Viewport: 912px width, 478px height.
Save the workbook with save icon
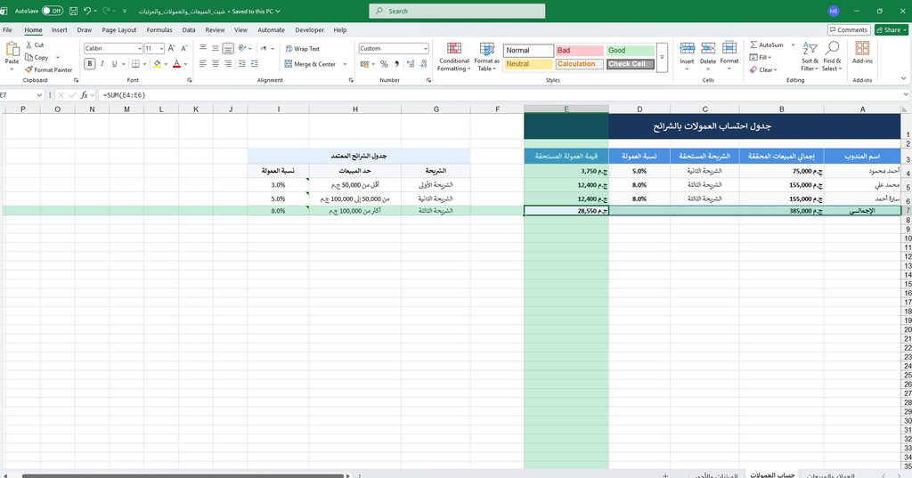73,11
